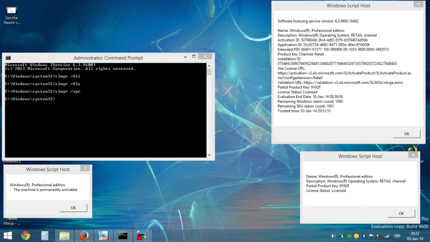Open the PDF app taskbar icon

(x=104, y=236)
